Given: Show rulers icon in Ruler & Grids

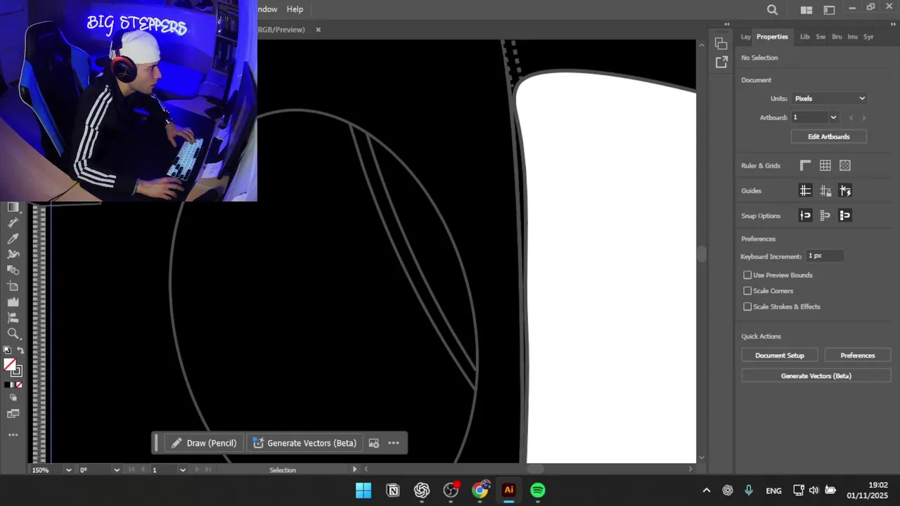Looking at the screenshot, I should [806, 165].
